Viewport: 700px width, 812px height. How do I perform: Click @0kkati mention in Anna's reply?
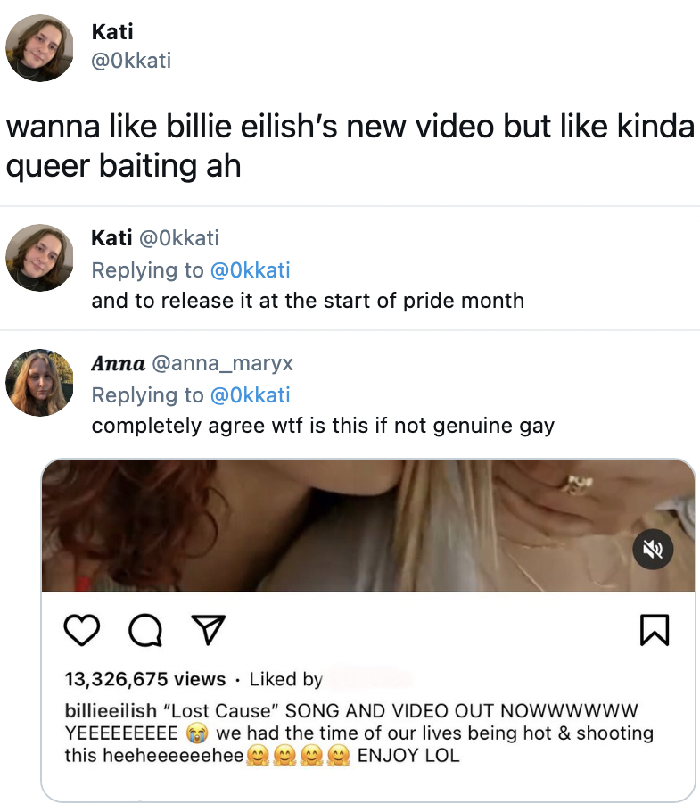(x=251, y=395)
